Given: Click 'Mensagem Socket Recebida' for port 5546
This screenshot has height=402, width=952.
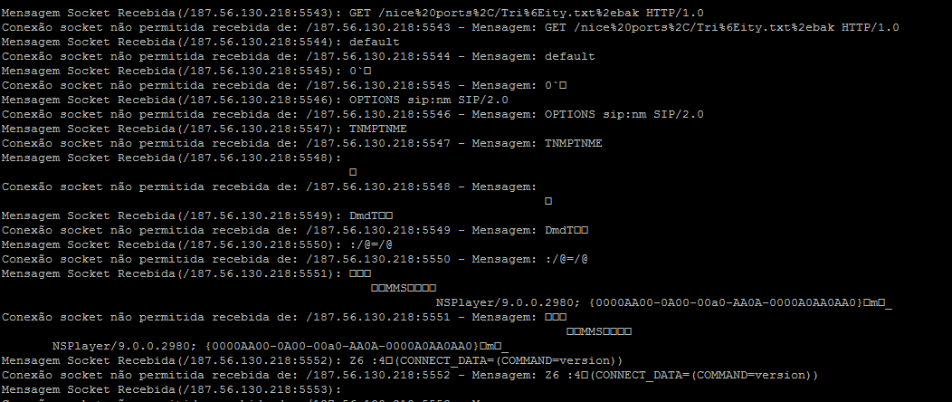Looking at the screenshot, I should 90,100.
